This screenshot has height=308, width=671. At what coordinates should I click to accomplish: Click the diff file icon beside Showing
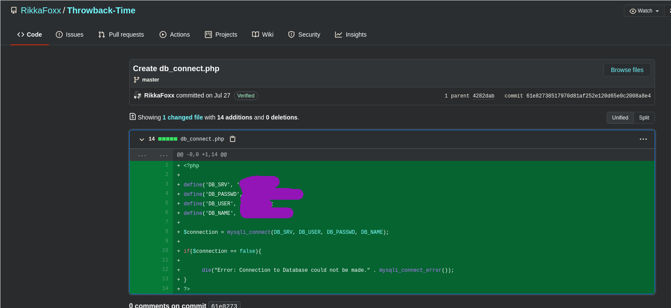(x=133, y=116)
